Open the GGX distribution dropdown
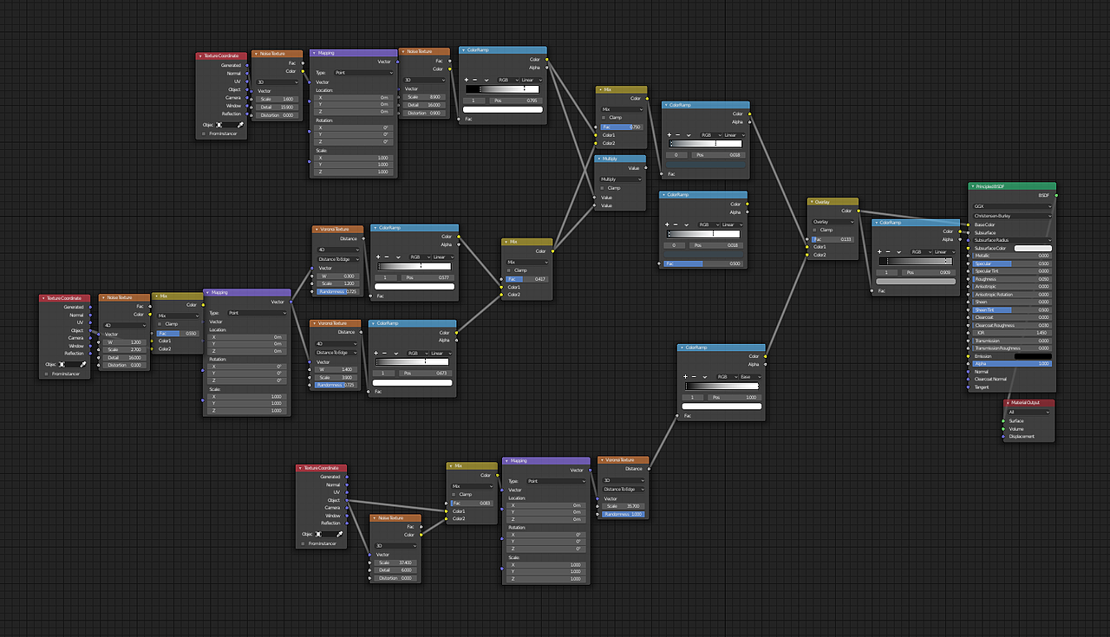This screenshot has width=1110, height=637. [x=1012, y=206]
